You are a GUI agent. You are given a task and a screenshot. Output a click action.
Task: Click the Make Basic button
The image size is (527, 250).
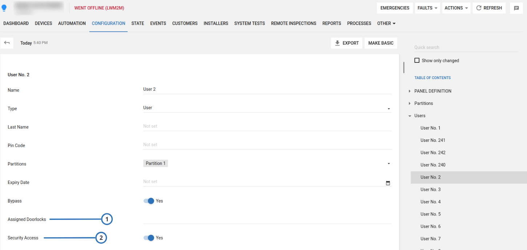pos(381,43)
